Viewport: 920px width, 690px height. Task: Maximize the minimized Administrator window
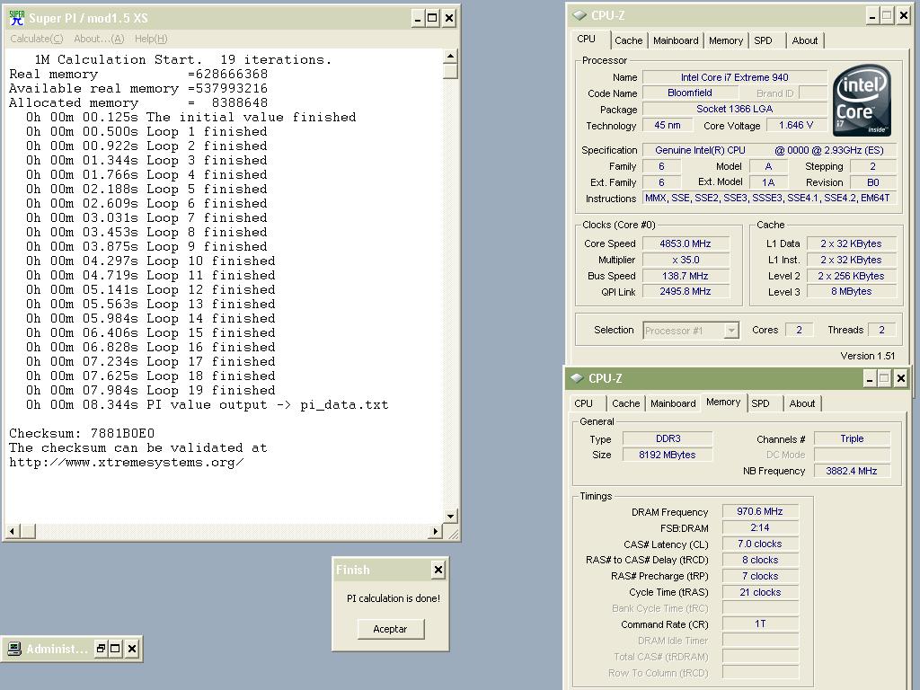click(x=116, y=649)
